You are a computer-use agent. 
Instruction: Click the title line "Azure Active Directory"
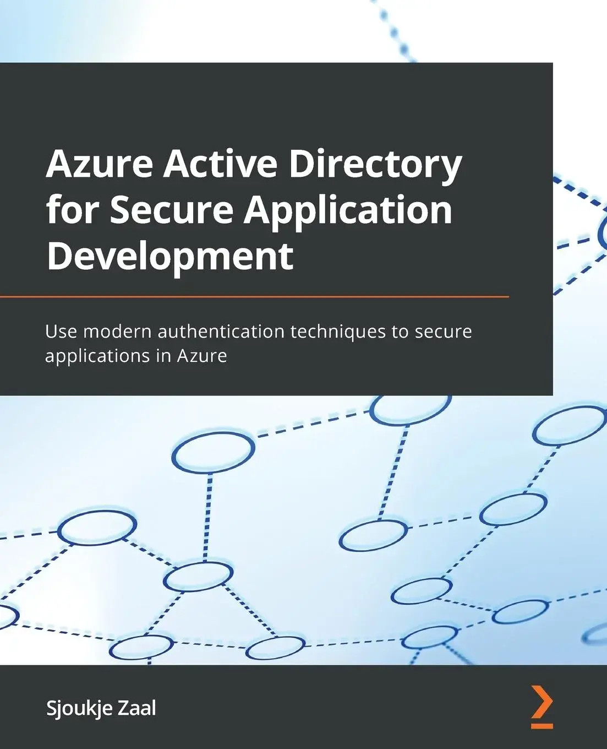pyautogui.click(x=254, y=165)
